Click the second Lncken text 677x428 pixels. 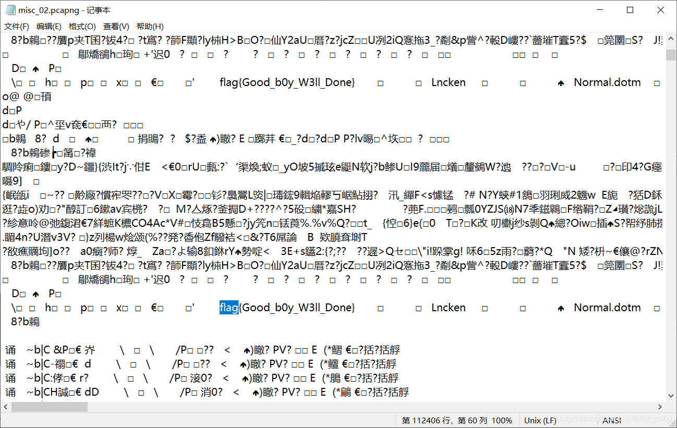pyautogui.click(x=449, y=308)
